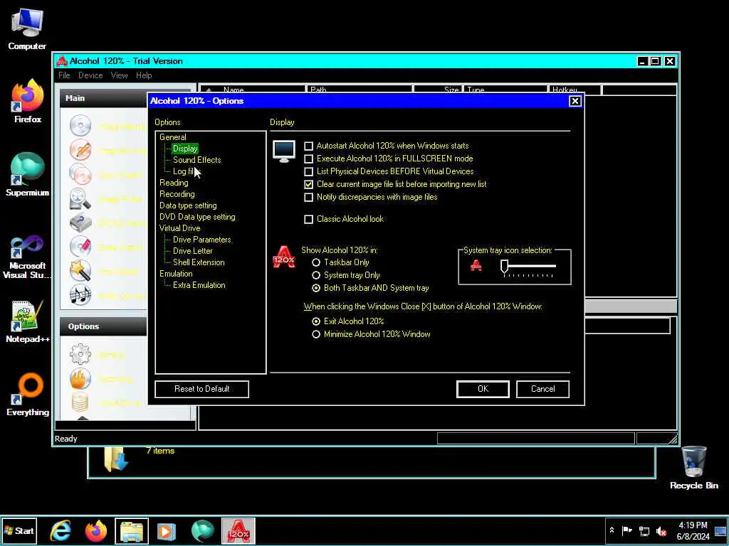The height and width of the screenshot is (546, 729).
Task: Open Notepad++ desktop shortcut
Action: click(x=27, y=321)
